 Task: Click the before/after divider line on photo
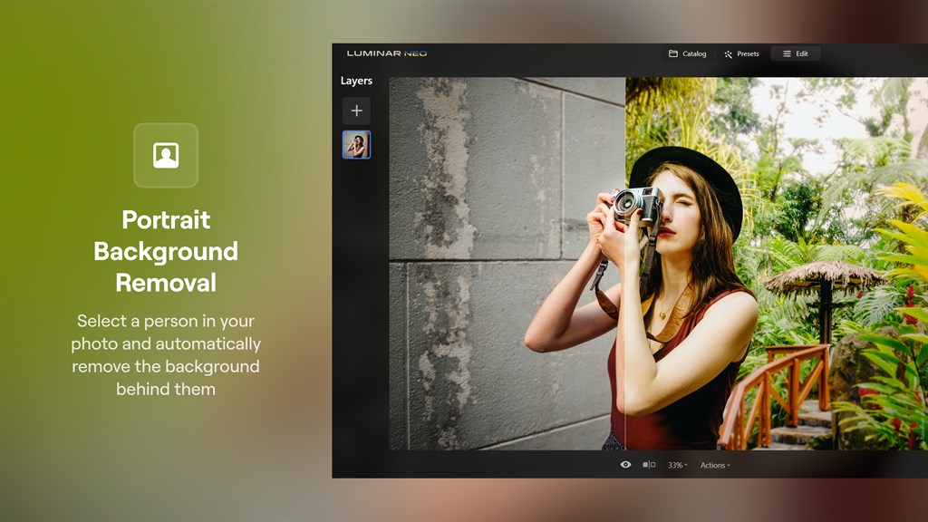[x=625, y=264]
